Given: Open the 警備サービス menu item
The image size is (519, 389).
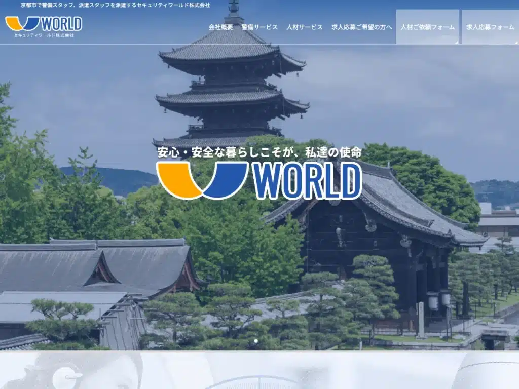Looking at the screenshot, I should pyautogui.click(x=259, y=27).
